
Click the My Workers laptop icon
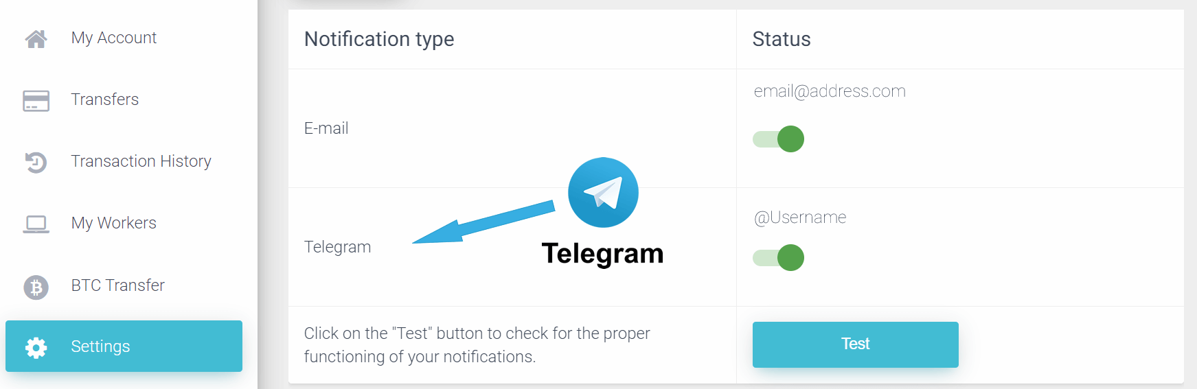tap(36, 224)
